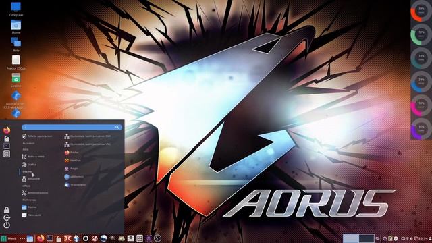This screenshot has height=243, width=432.
Task: Click the OBS Studio icon in the panel
Action: (x=157, y=238)
